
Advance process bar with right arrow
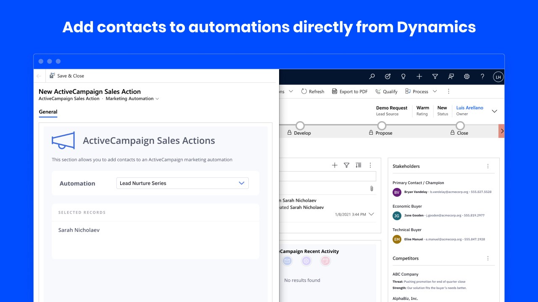(501, 131)
